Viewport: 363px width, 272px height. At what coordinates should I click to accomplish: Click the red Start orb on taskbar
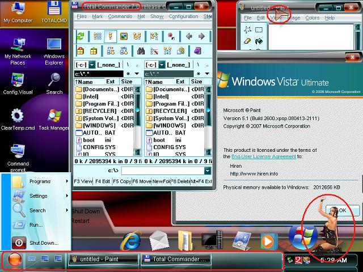15,259
